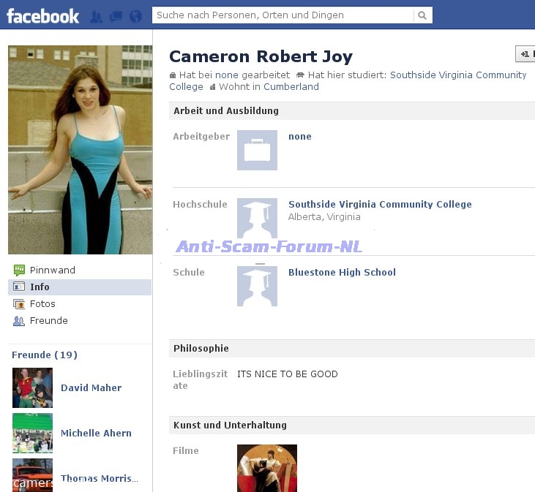Click the Facebook logo in header

point(42,15)
